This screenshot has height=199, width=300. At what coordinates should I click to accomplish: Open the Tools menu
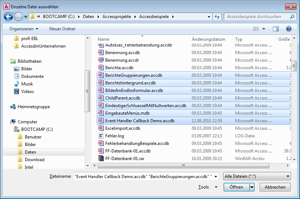(208, 187)
